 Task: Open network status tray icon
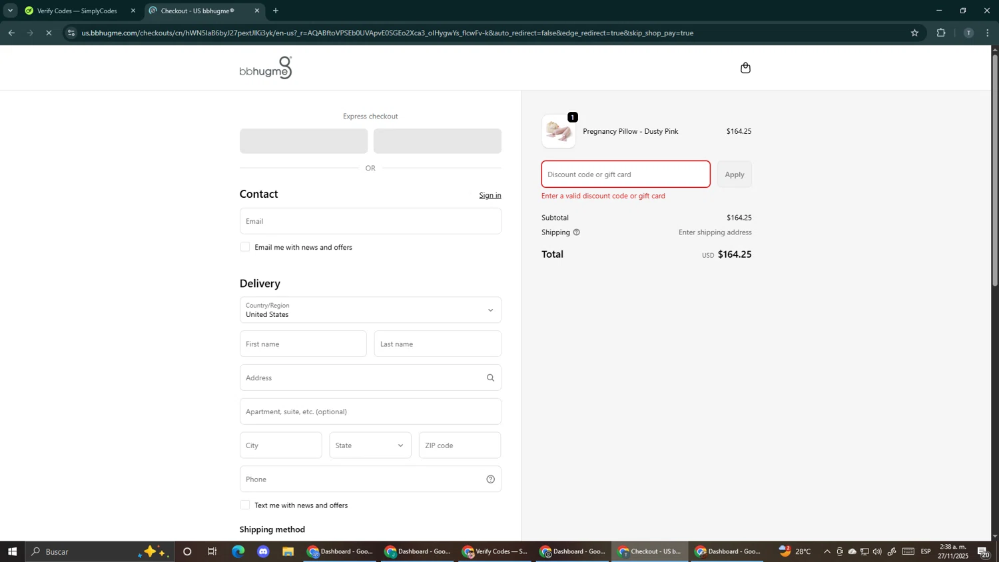coord(864,551)
